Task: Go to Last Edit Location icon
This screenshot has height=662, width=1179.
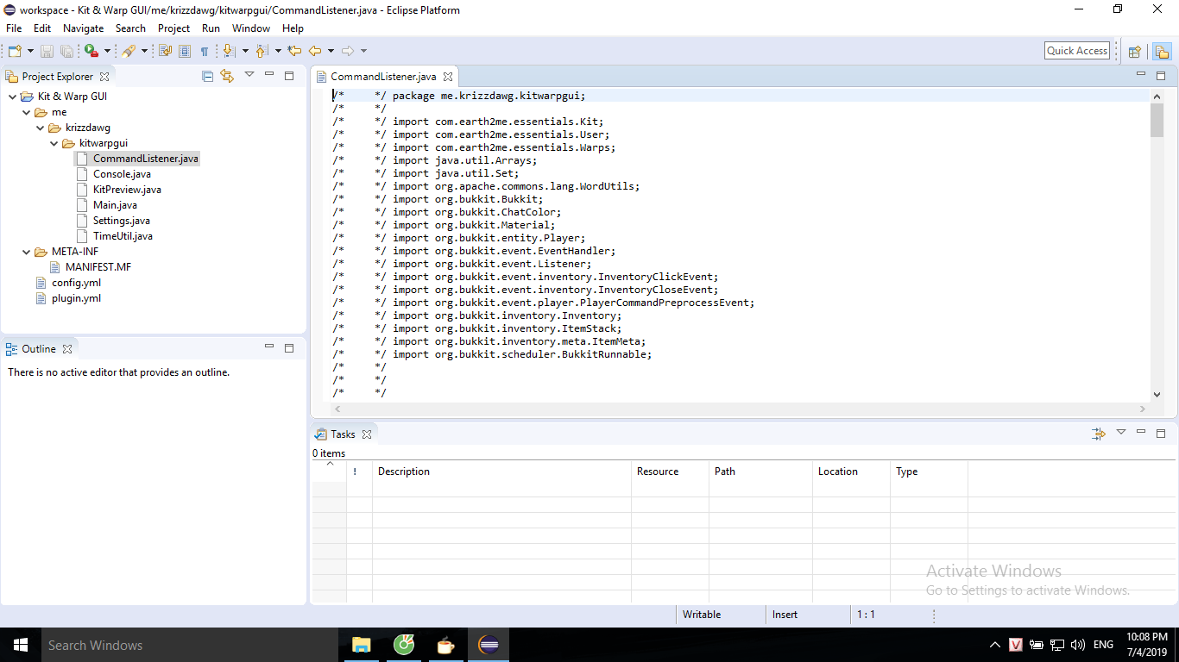Action: [x=294, y=51]
